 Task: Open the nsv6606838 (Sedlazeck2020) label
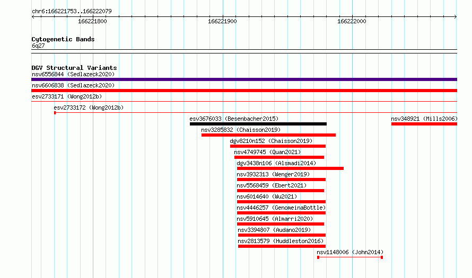73,85
